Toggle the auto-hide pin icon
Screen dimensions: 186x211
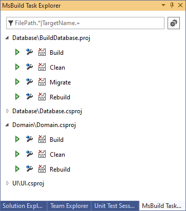(x=172, y=5)
